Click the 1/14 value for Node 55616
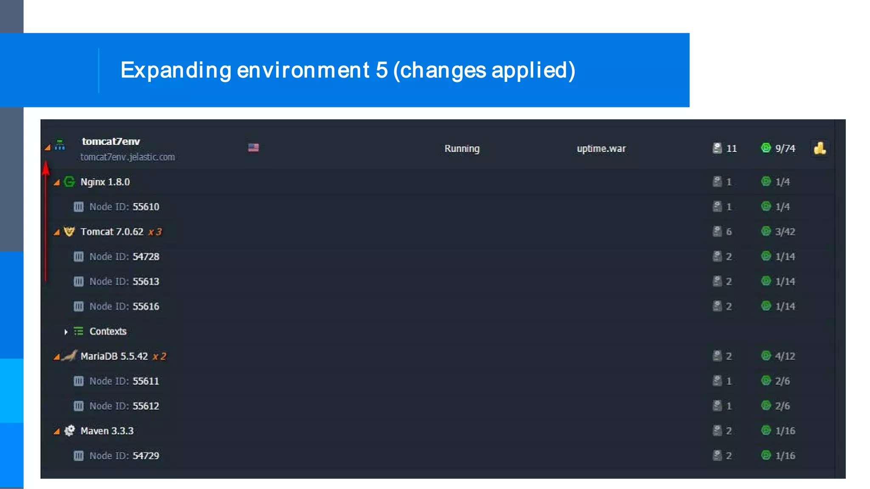The height and width of the screenshot is (489, 870). coord(785,306)
